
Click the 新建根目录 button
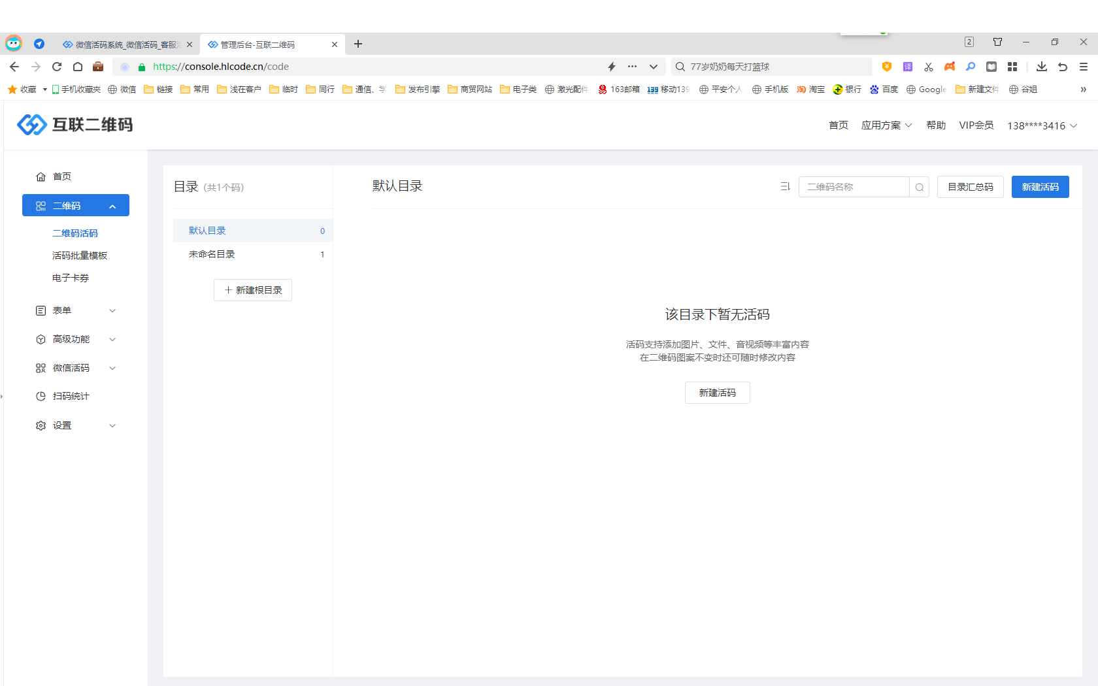tap(253, 290)
